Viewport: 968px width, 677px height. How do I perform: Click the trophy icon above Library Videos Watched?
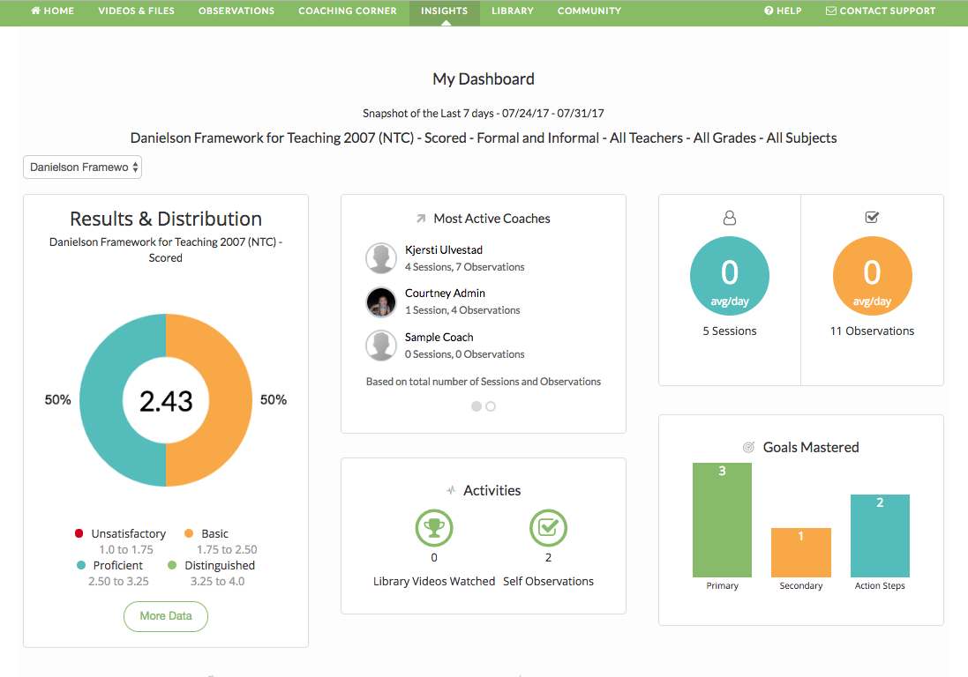coord(433,528)
